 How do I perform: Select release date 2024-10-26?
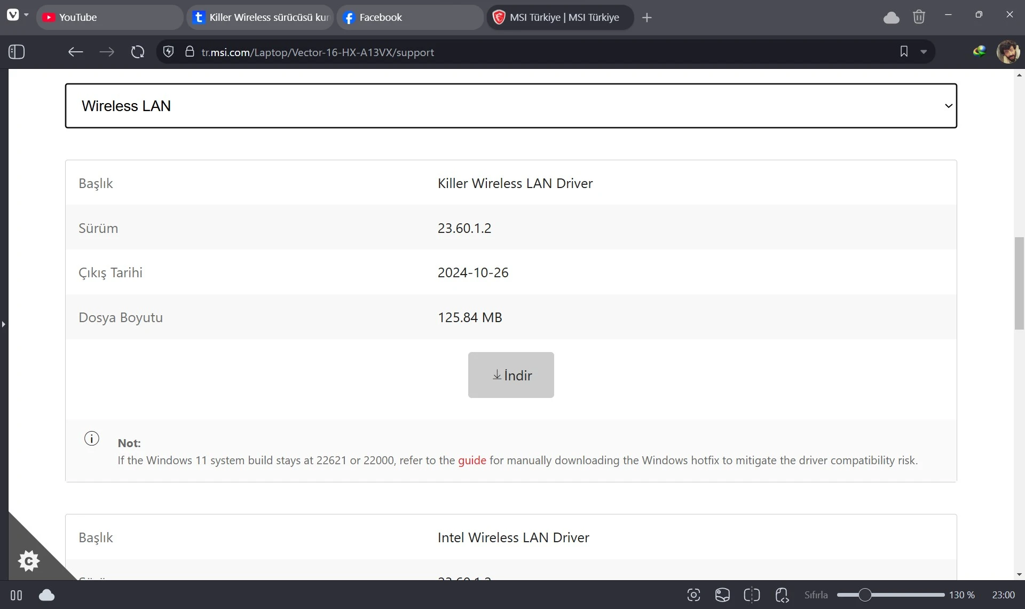473,272
